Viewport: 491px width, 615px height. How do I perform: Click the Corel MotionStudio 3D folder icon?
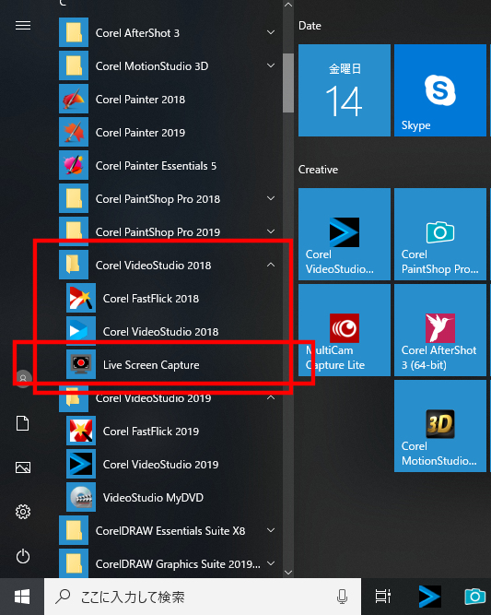click(x=74, y=65)
